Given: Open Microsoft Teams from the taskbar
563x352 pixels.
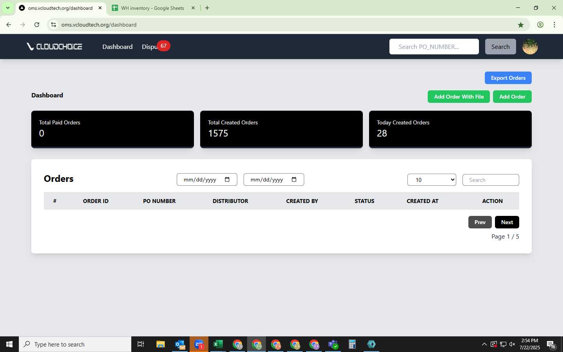Looking at the screenshot, I should [333, 344].
